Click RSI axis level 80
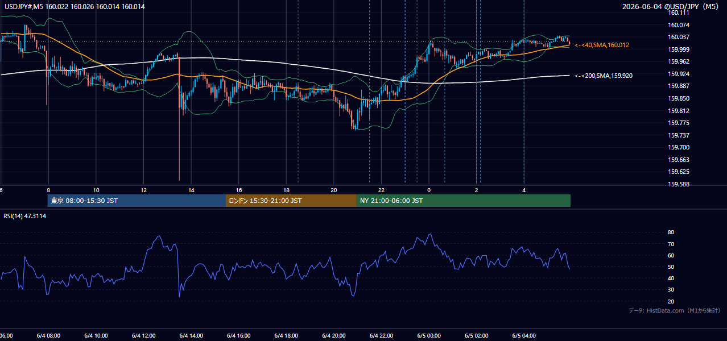727x341 pixels. 671,232
